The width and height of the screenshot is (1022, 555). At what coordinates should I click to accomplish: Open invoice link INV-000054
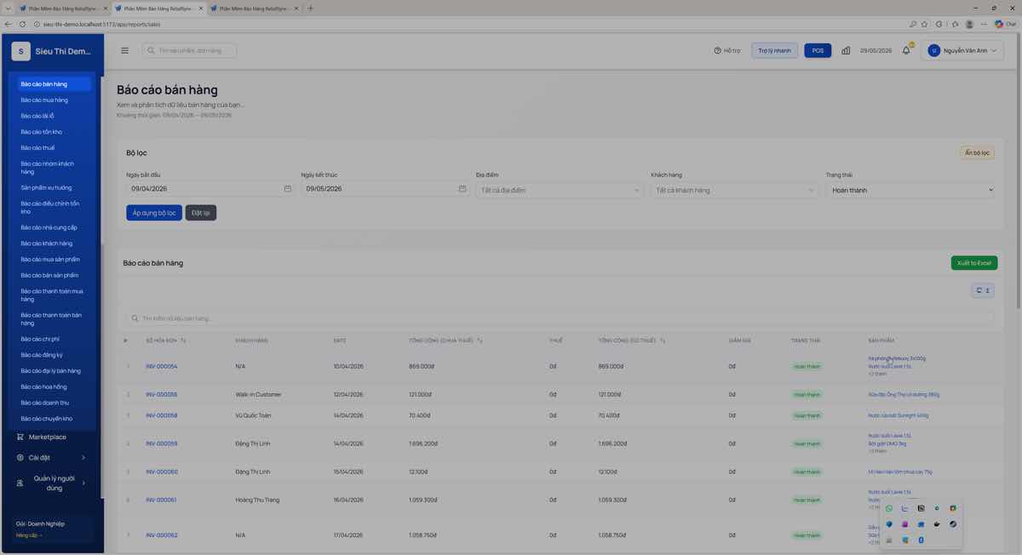point(162,366)
